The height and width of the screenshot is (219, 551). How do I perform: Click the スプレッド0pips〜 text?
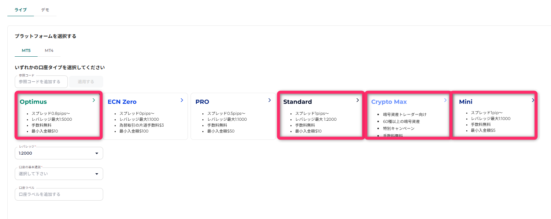tap(137, 114)
